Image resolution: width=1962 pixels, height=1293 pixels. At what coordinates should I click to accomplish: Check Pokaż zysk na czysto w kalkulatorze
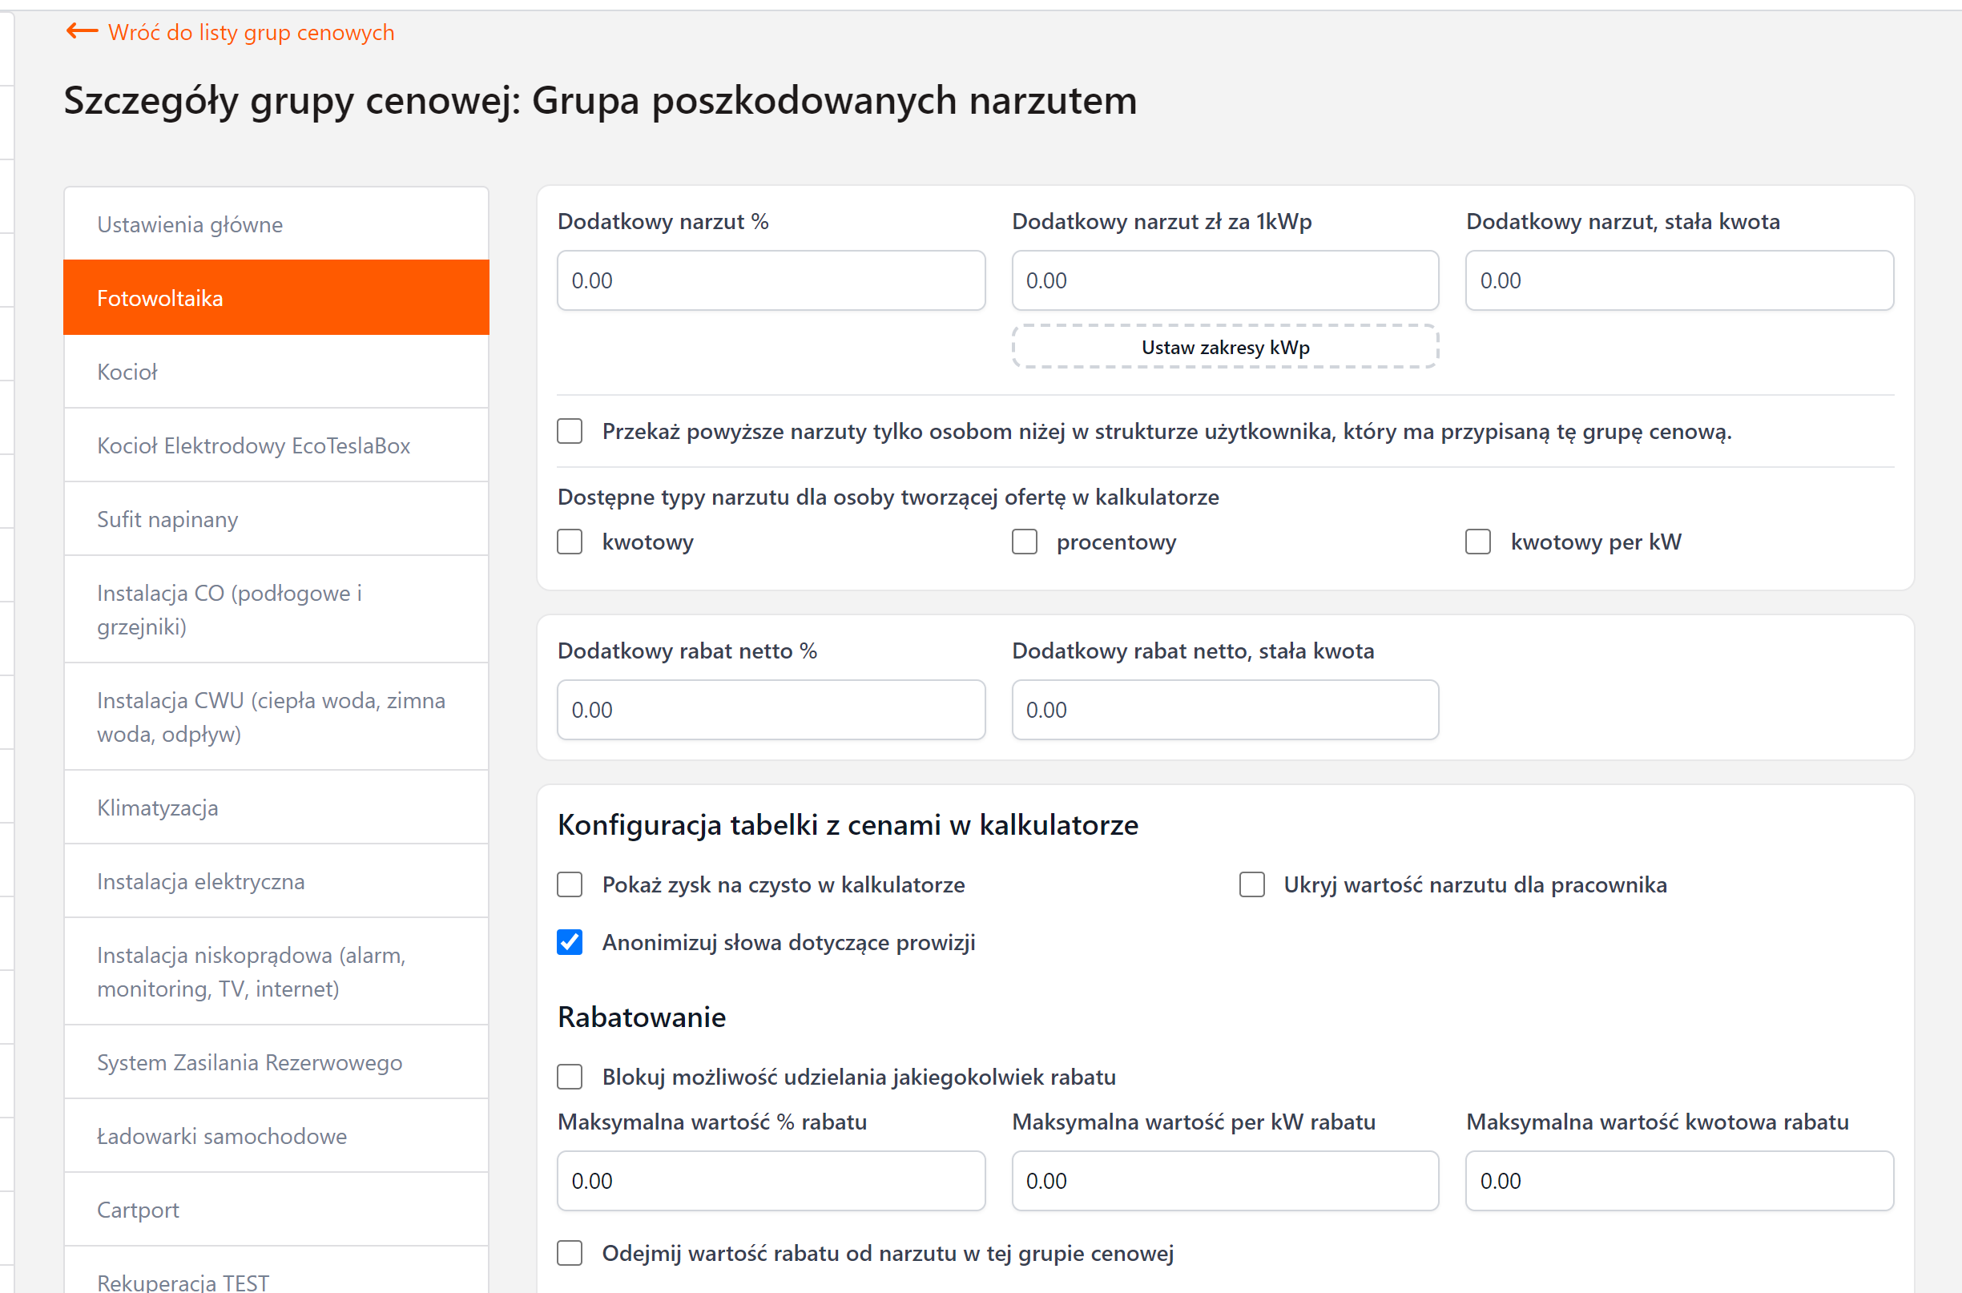(x=570, y=884)
